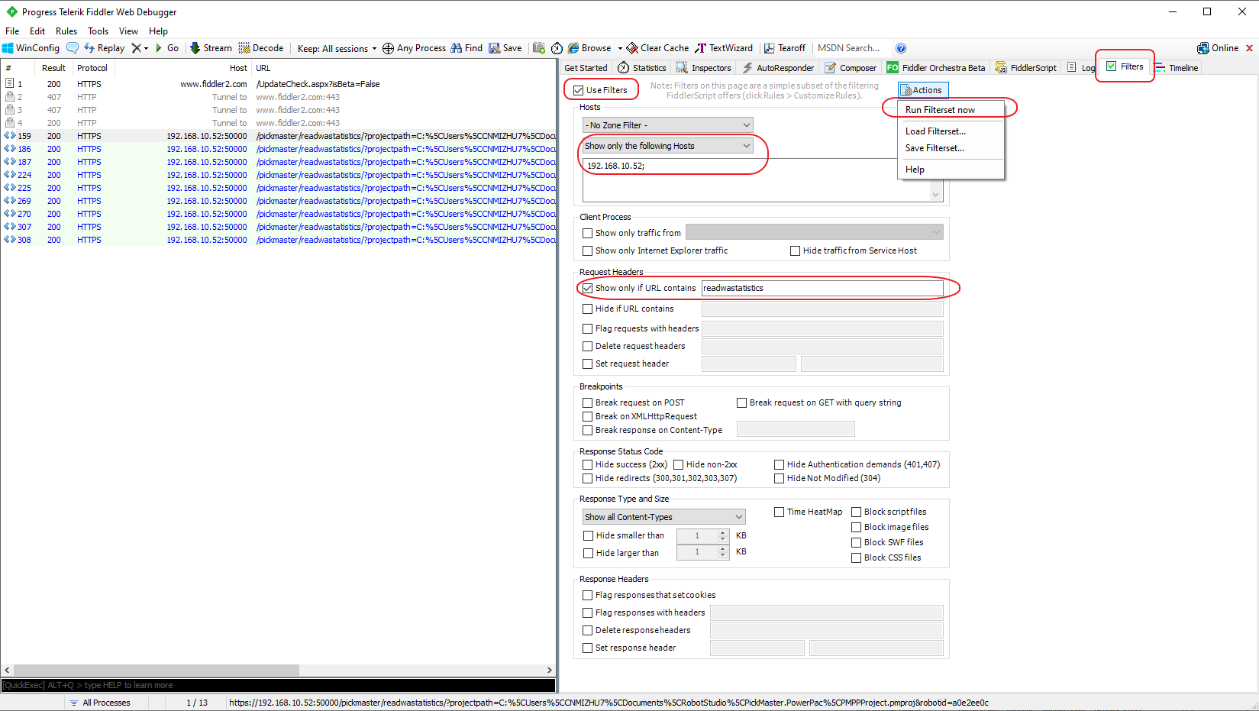
Task: Enable Hide traffic from Service Host
Action: (795, 250)
